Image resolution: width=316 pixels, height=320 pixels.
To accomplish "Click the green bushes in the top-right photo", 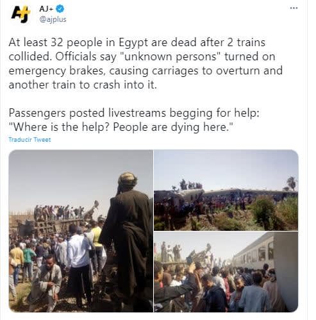I will click(x=272, y=213).
